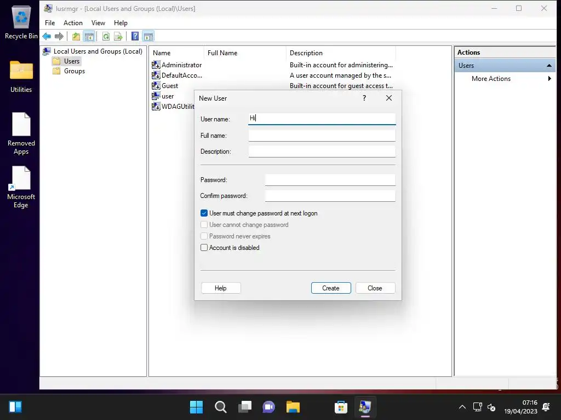The image size is (561, 420).
Task: Open the File menu
Action: point(50,23)
